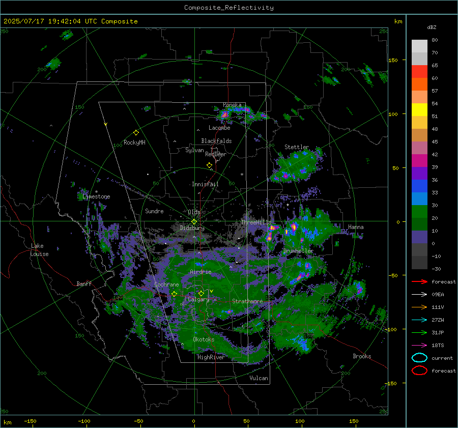Screen dimensions: 458x428
Task: Click the -30 dBZ scale value
Action: [436, 269]
